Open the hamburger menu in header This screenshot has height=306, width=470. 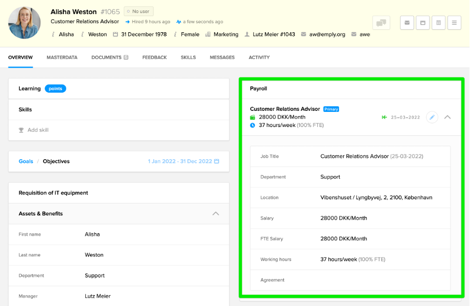pyautogui.click(x=454, y=23)
